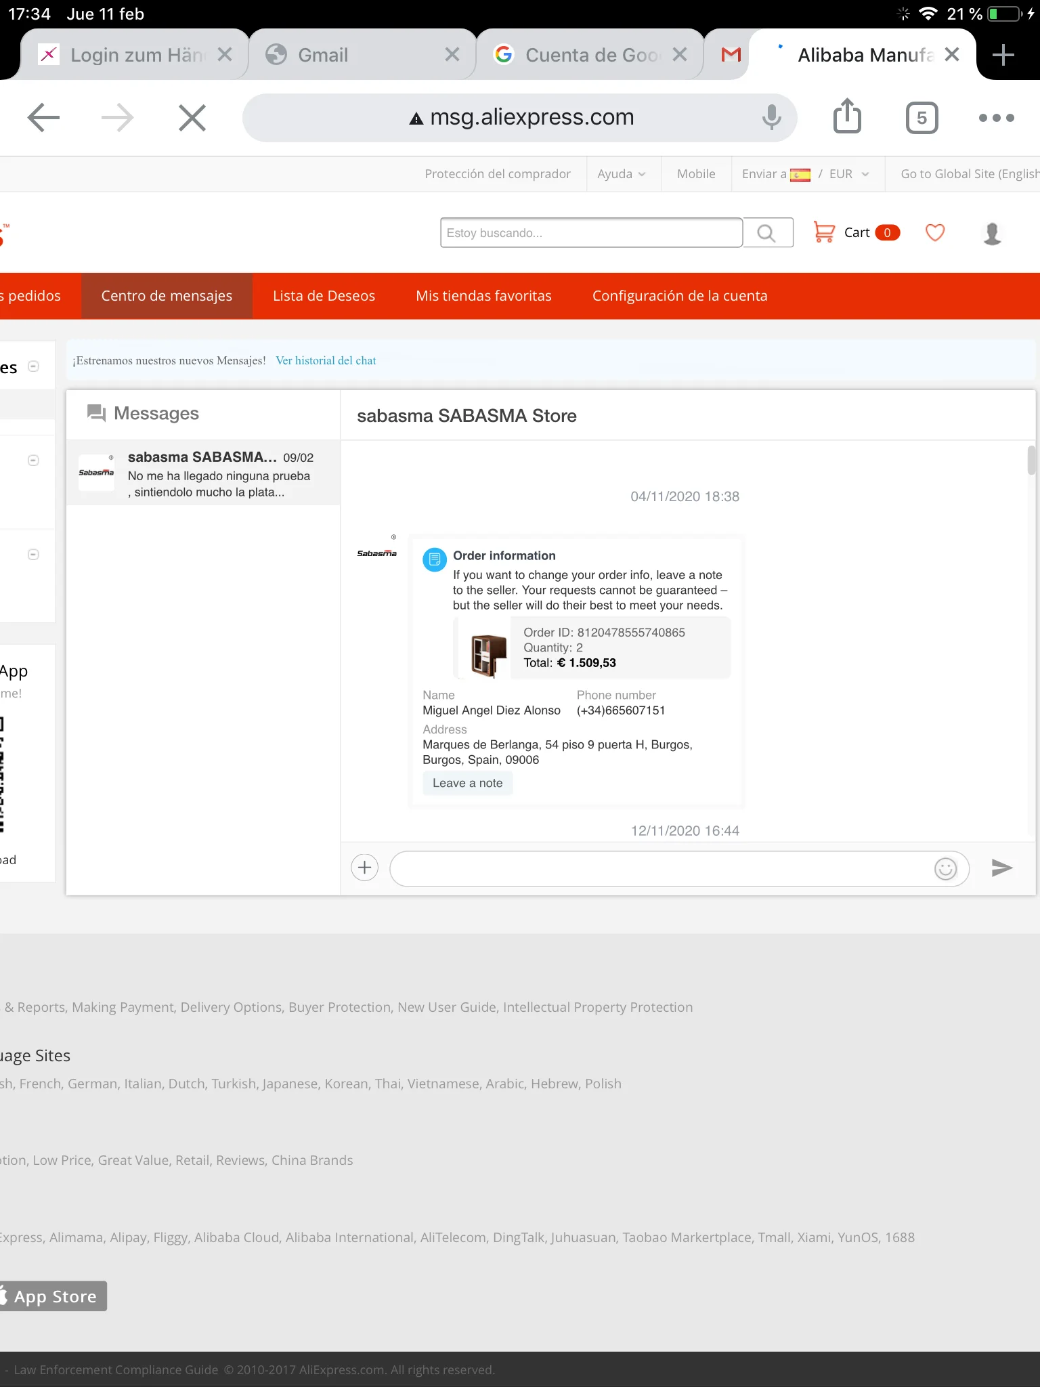Image resolution: width=1040 pixels, height=1387 pixels.
Task: Click the Intellectual Property Protection footer link
Action: 598,1007
